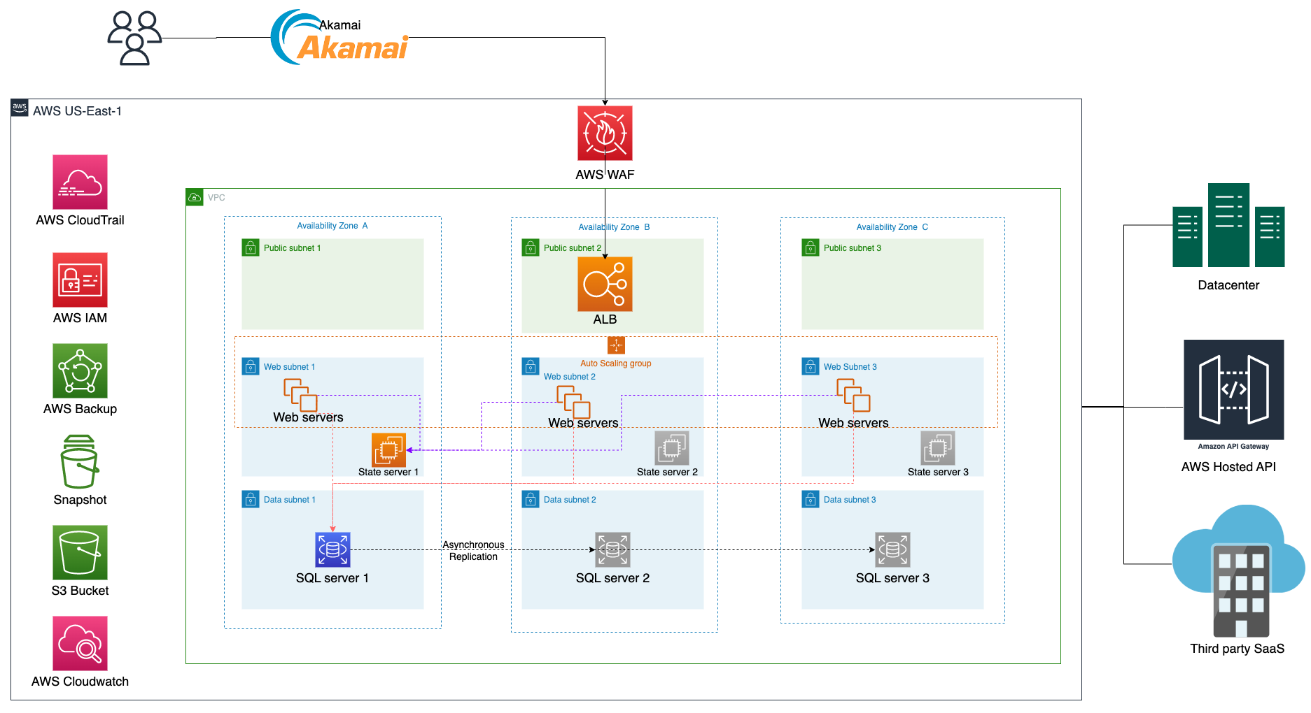The width and height of the screenshot is (1311, 713).
Task: Click the S3 Bucket icon
Action: pyautogui.click(x=80, y=552)
